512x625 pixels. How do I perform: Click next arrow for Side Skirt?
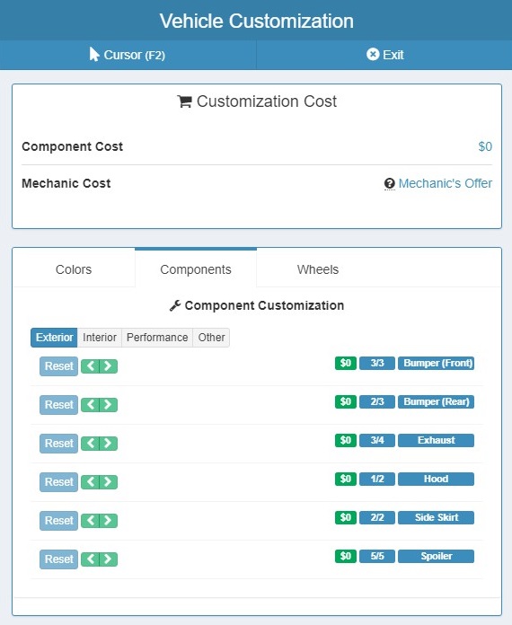click(x=109, y=521)
